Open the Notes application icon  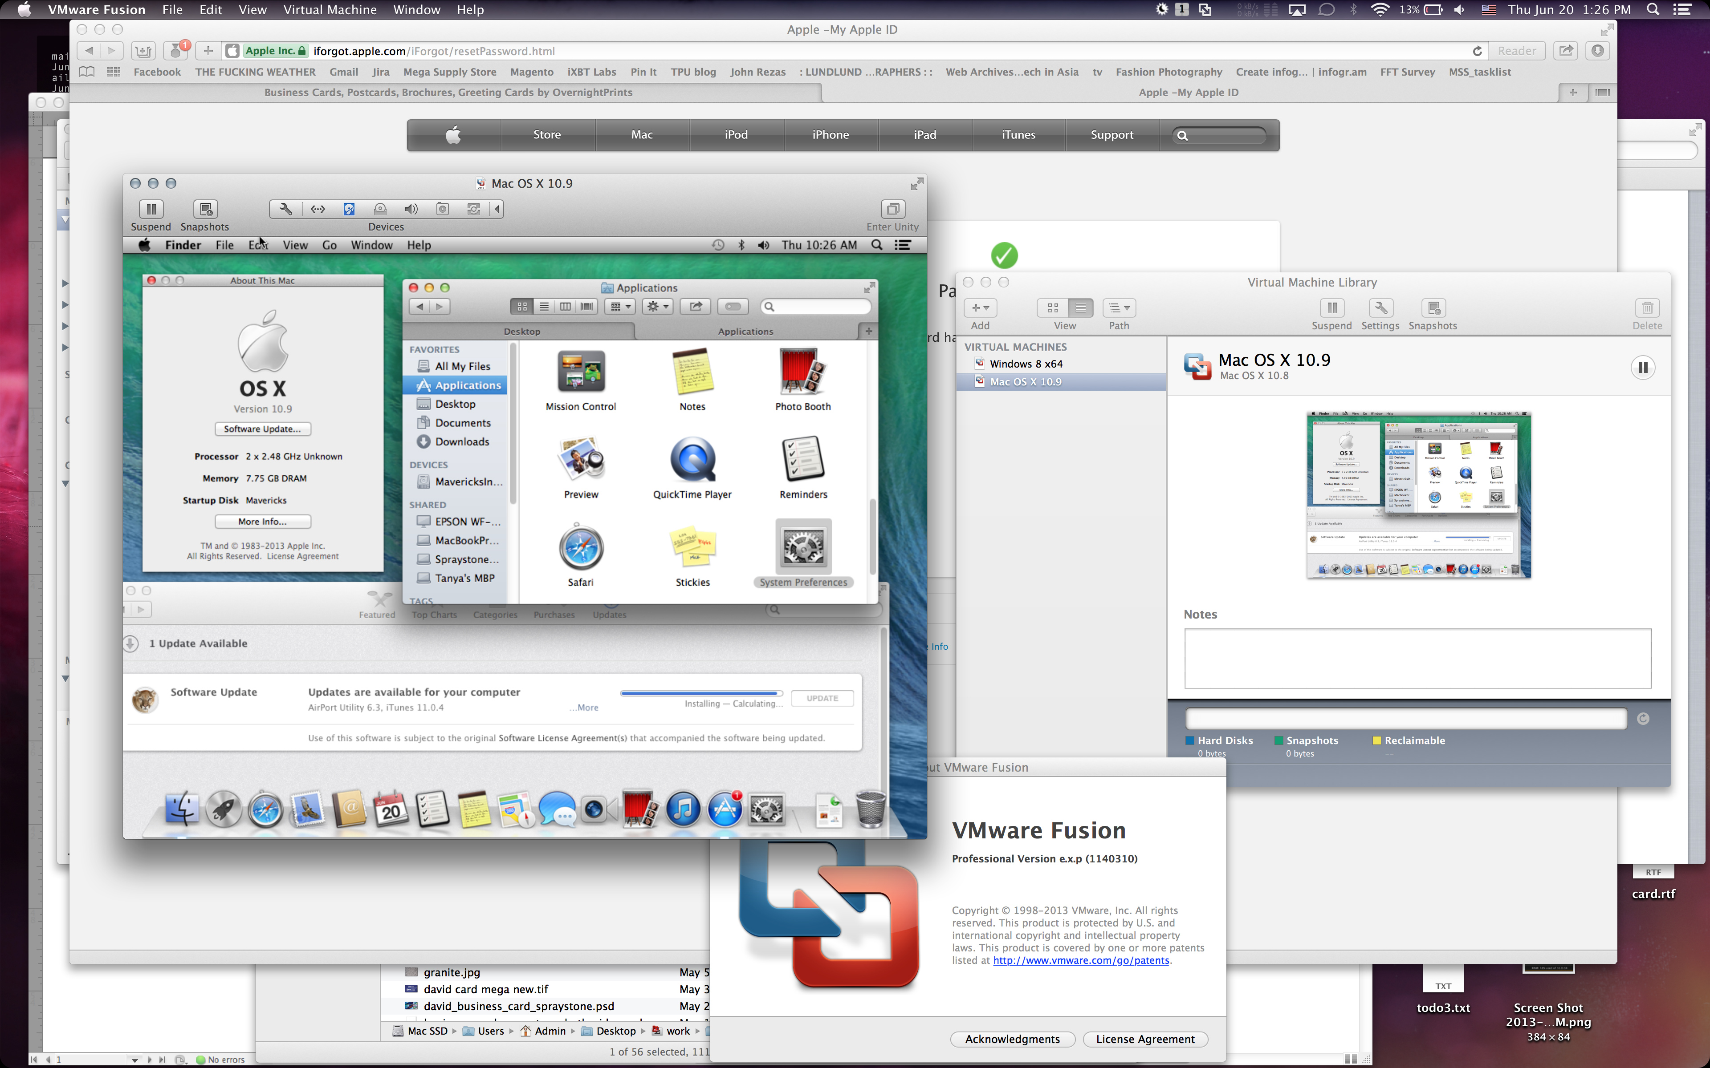(692, 372)
